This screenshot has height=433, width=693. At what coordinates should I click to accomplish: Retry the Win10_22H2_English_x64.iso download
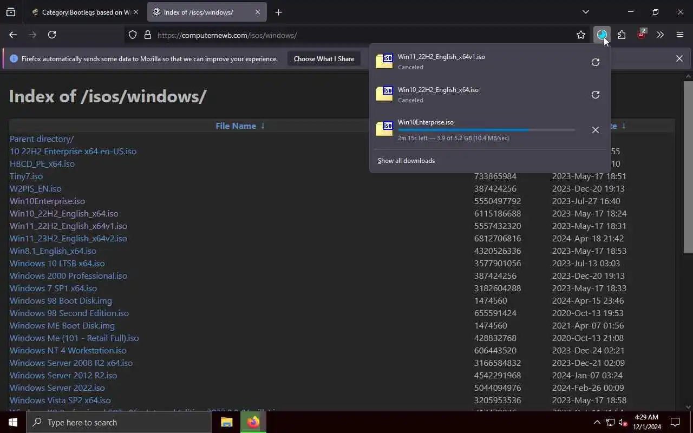point(596,95)
